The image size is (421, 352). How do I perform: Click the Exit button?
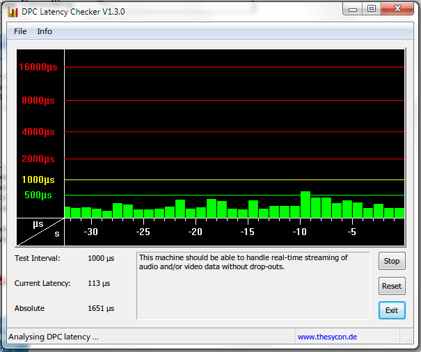pyautogui.click(x=392, y=310)
